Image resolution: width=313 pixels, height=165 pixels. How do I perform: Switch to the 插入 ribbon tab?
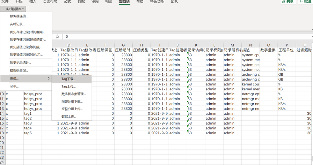pyautogui.click(x=33, y=2)
